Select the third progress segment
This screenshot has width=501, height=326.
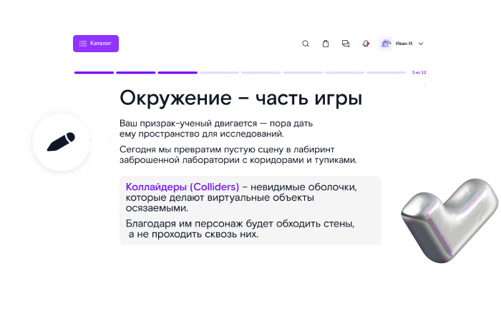(177, 72)
